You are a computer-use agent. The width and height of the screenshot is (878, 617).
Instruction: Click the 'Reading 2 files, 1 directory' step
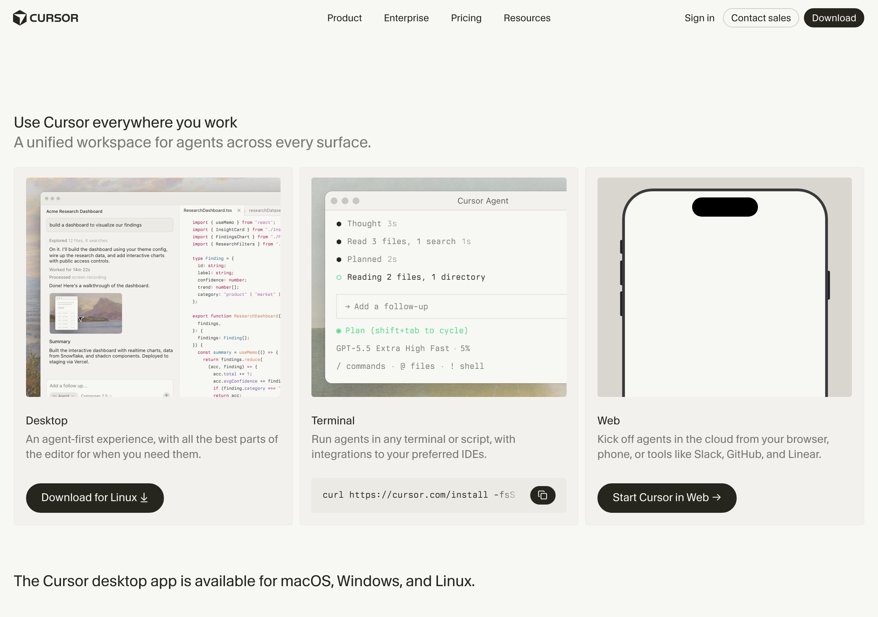point(411,277)
